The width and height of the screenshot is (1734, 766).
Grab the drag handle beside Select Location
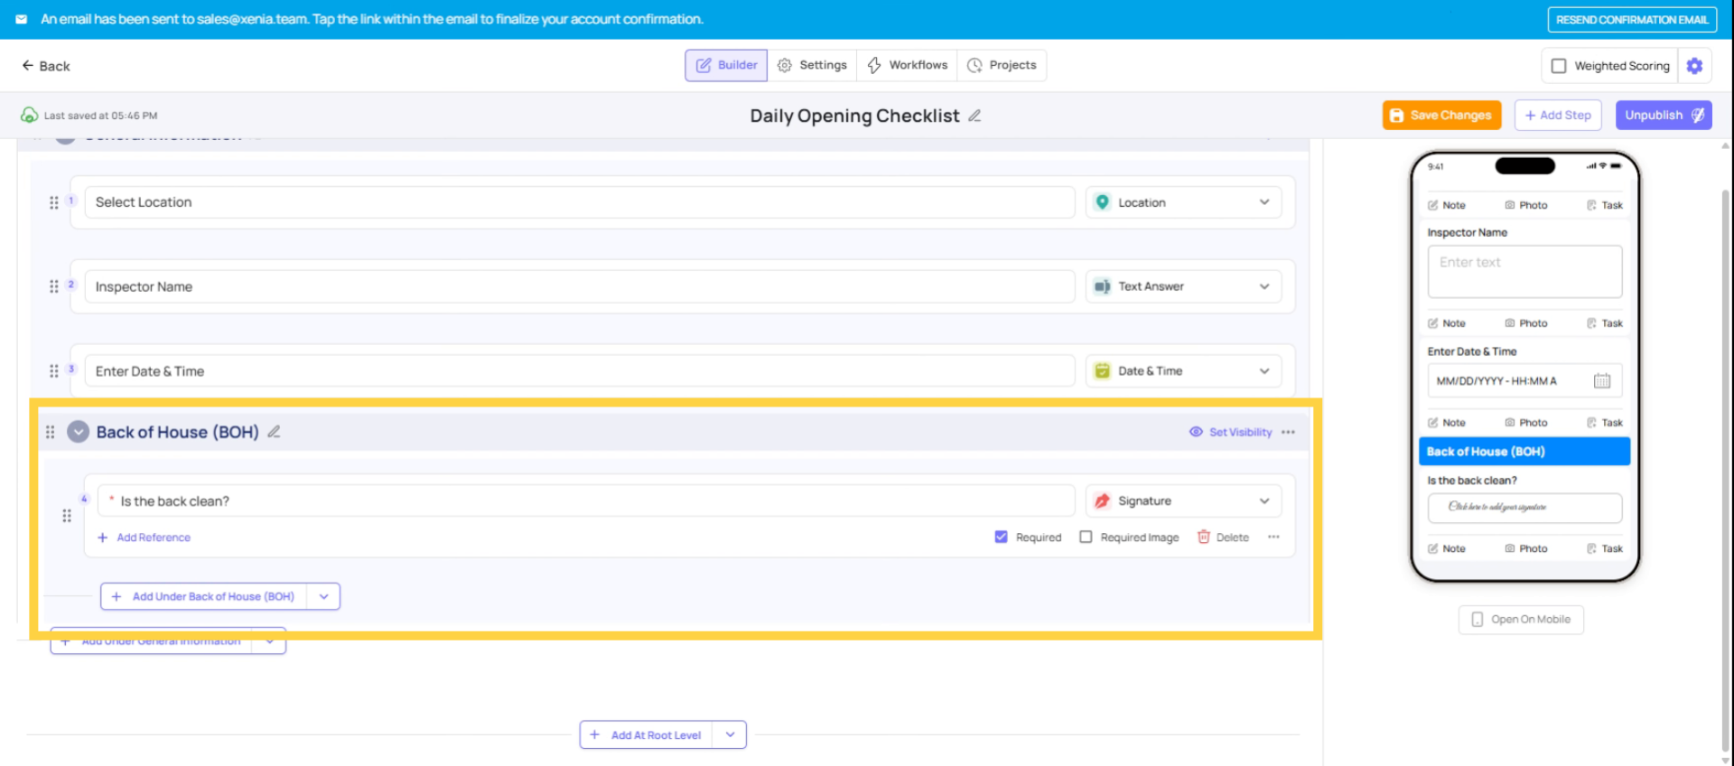click(54, 202)
